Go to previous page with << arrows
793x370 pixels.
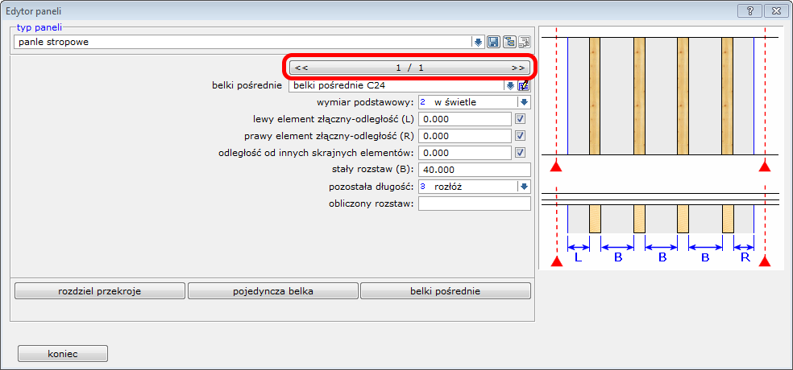(301, 68)
